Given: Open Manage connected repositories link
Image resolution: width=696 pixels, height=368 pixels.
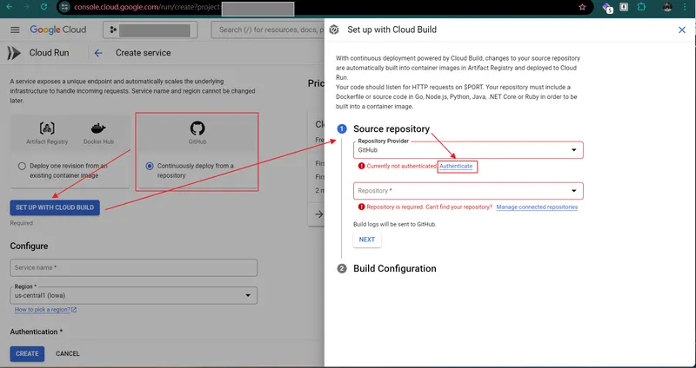Looking at the screenshot, I should click(537, 207).
